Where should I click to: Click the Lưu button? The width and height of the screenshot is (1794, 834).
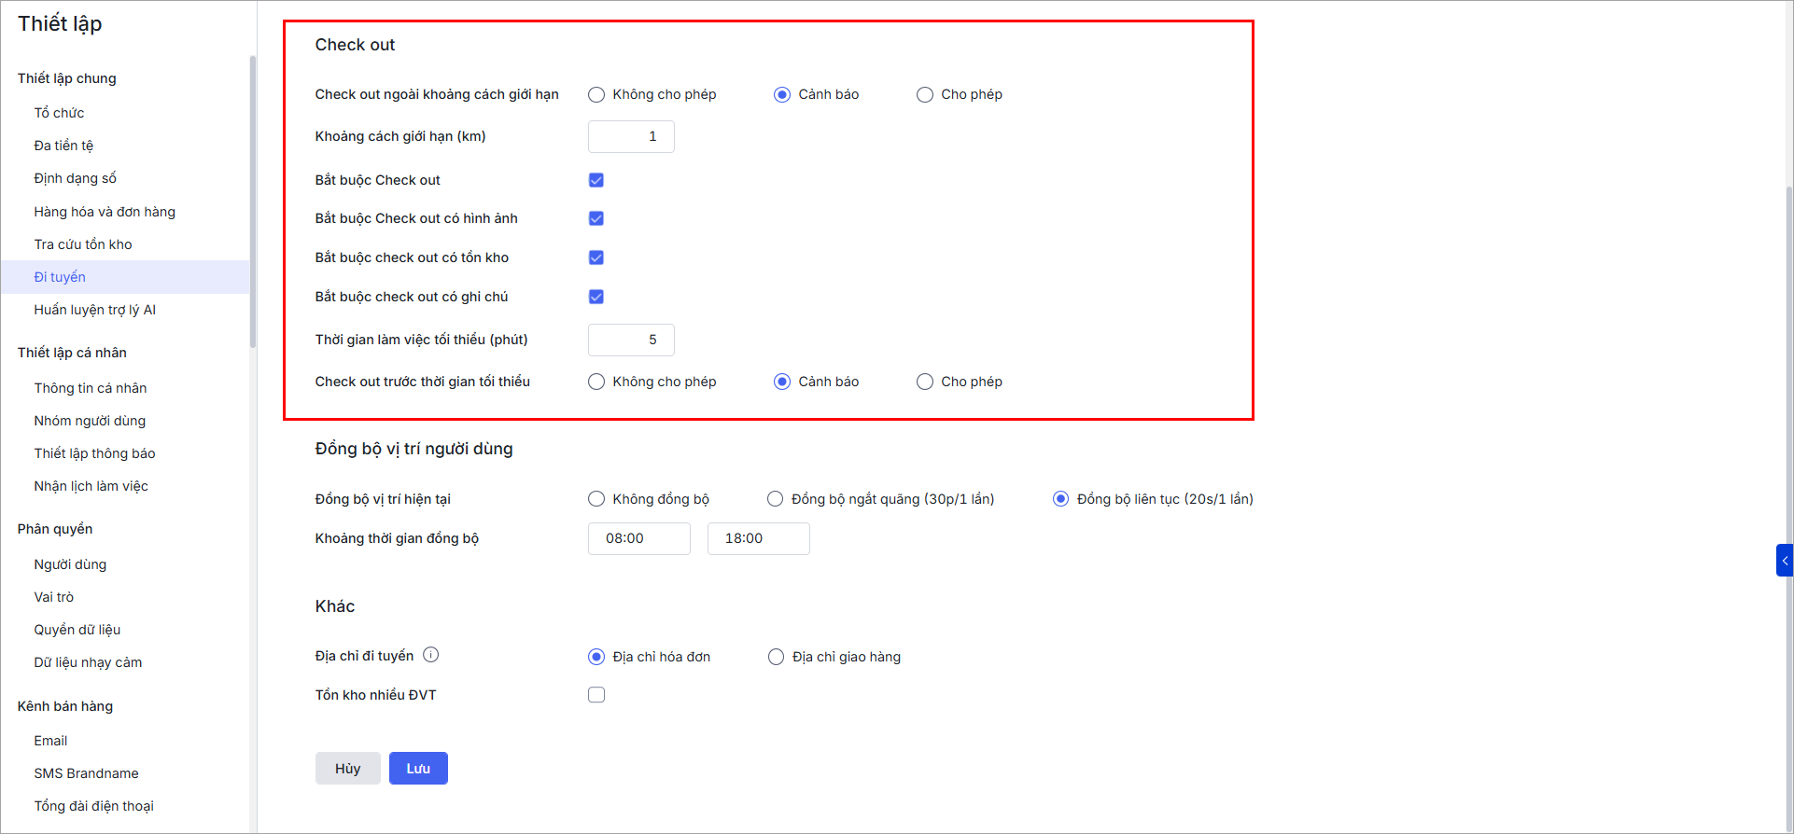point(418,769)
